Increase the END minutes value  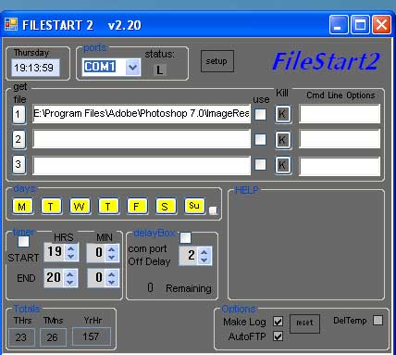point(112,274)
